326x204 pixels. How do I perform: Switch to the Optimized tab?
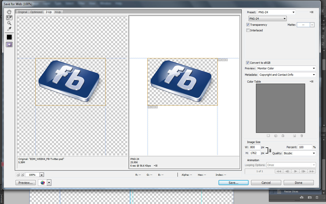pyautogui.click(x=36, y=12)
